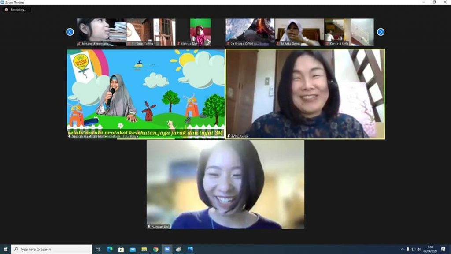This screenshot has width=451, height=254.
Task: Click the Ayako video tile
Action: click(305, 94)
